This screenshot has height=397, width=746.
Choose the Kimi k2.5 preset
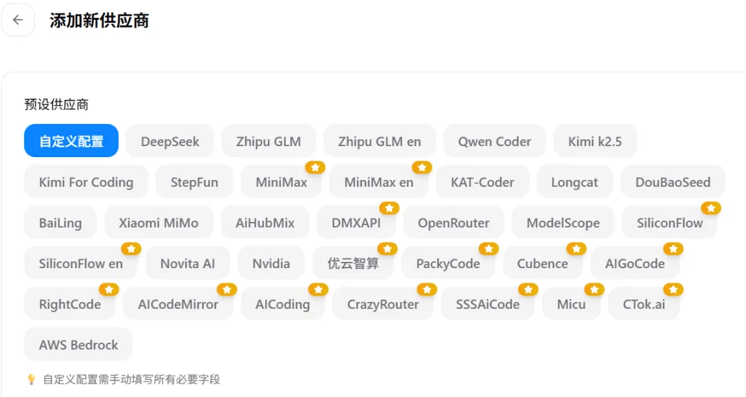595,141
